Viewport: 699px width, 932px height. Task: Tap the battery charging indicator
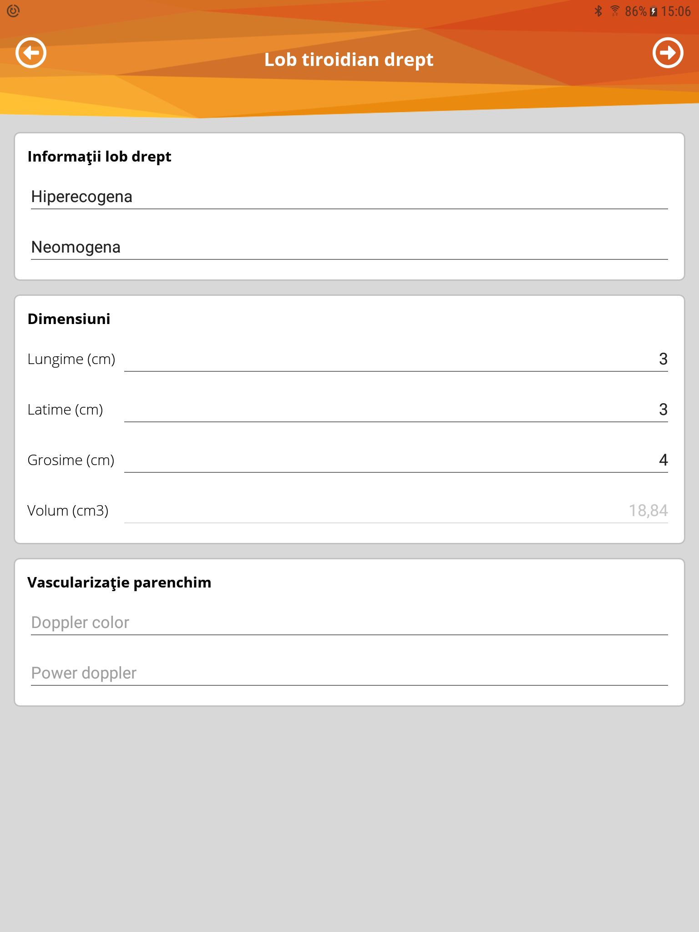653,11
